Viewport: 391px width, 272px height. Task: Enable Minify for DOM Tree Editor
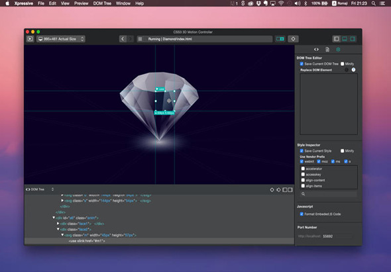343,64
